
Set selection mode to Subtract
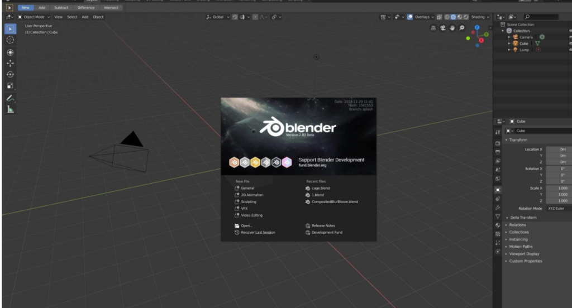point(61,8)
